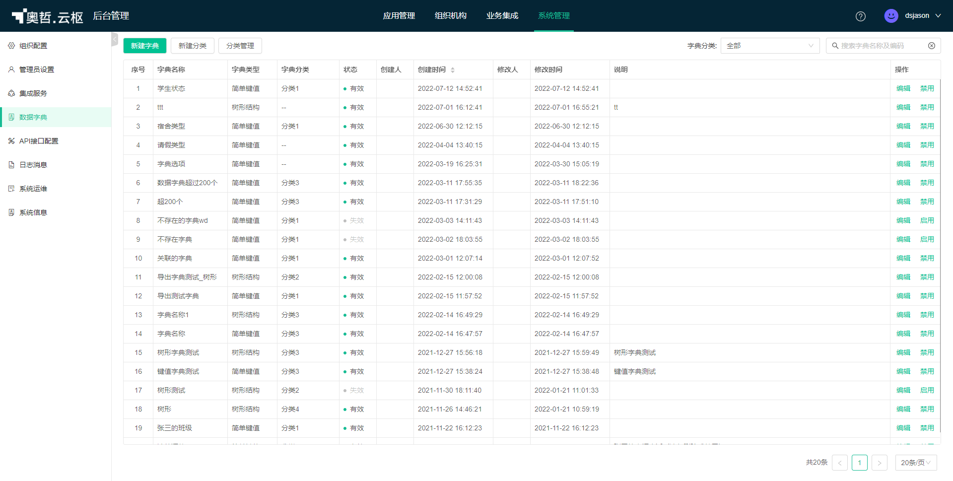This screenshot has height=481, width=953.
Task: Go to the previous page
Action: tap(840, 463)
